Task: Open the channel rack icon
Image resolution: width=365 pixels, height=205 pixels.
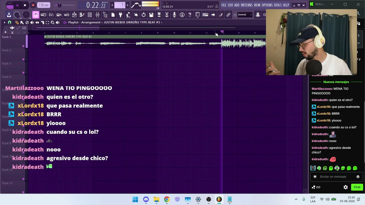Action: [x=90, y=15]
